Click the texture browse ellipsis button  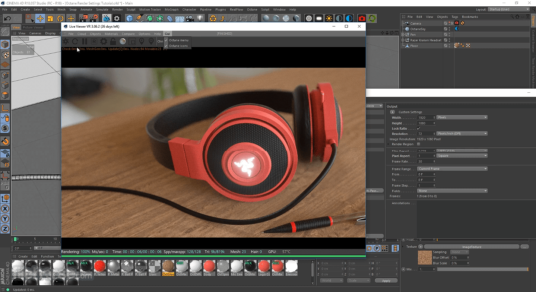524,247
